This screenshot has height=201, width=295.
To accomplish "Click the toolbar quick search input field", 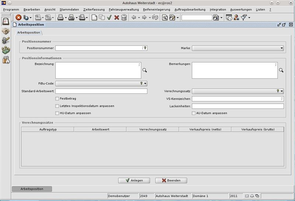I will [x=197, y=18].
